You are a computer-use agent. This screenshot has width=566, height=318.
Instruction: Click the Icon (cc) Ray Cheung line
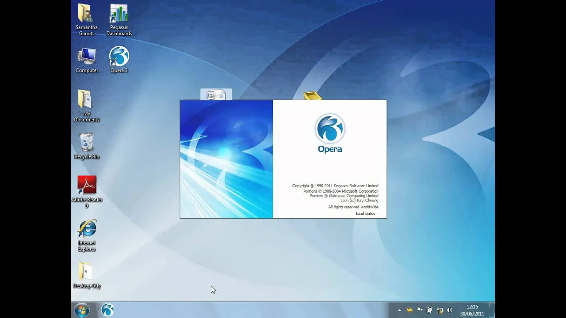(x=359, y=201)
